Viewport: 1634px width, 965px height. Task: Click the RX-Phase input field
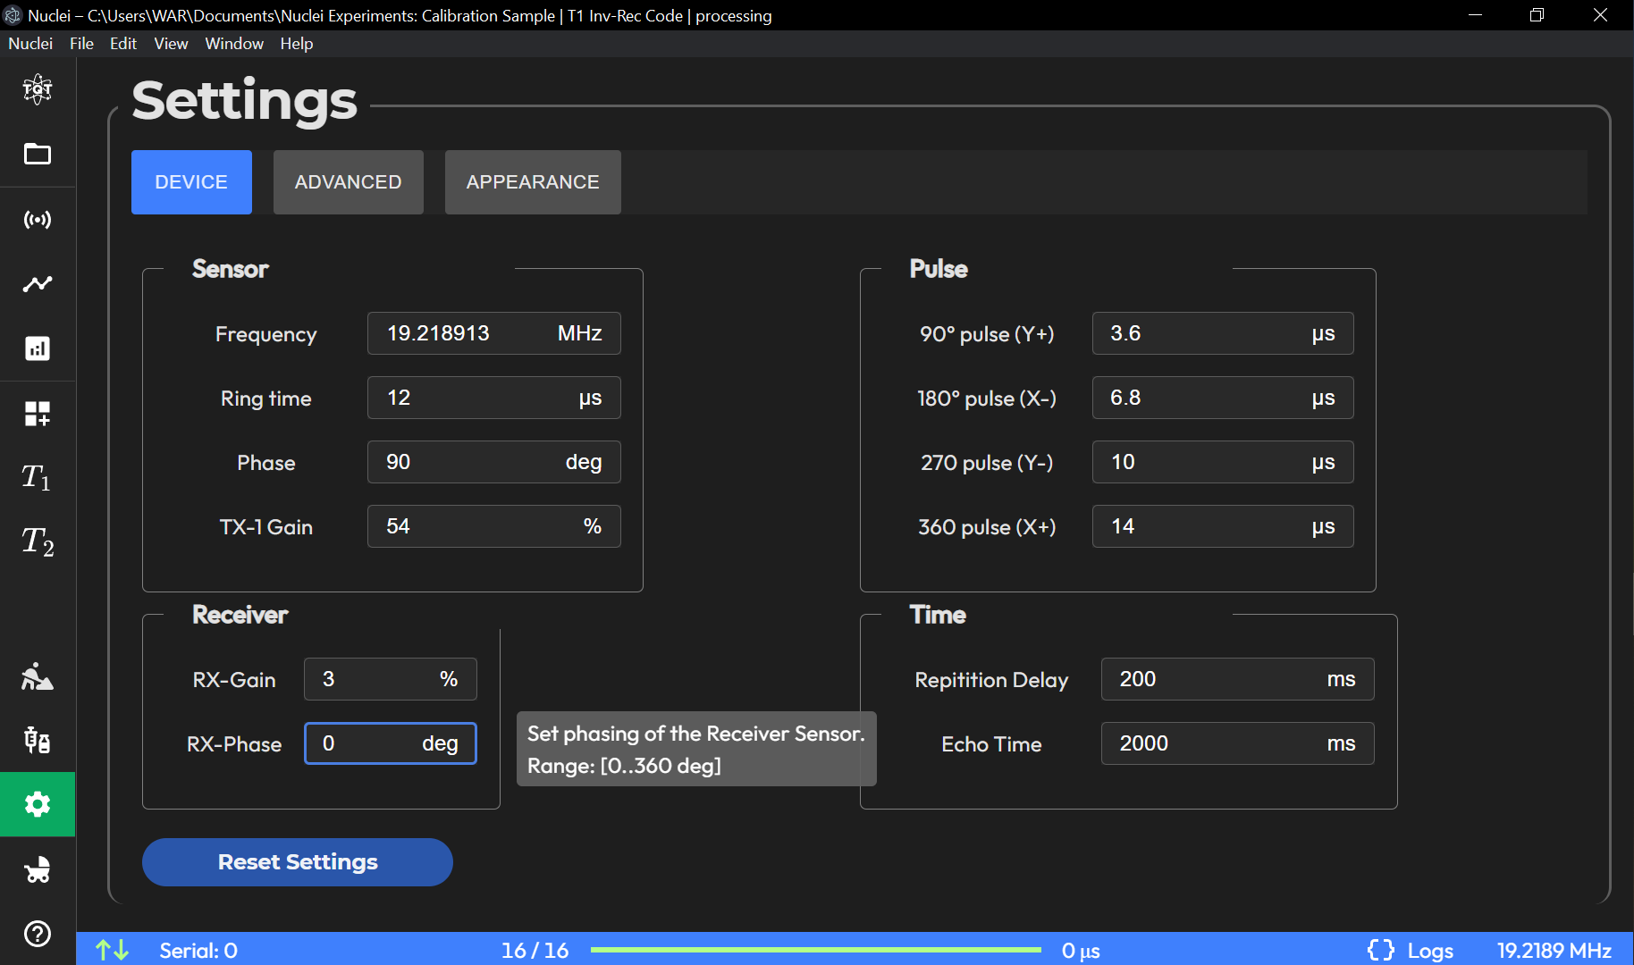[x=391, y=743]
